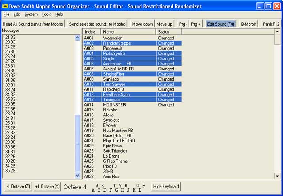Open the System menu

[31, 15]
